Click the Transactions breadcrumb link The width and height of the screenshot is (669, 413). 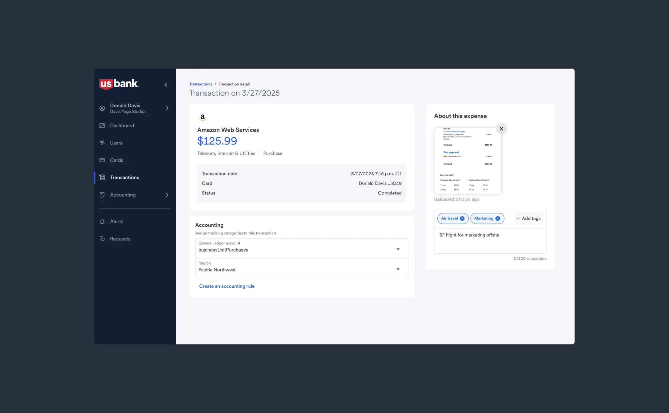coord(201,84)
